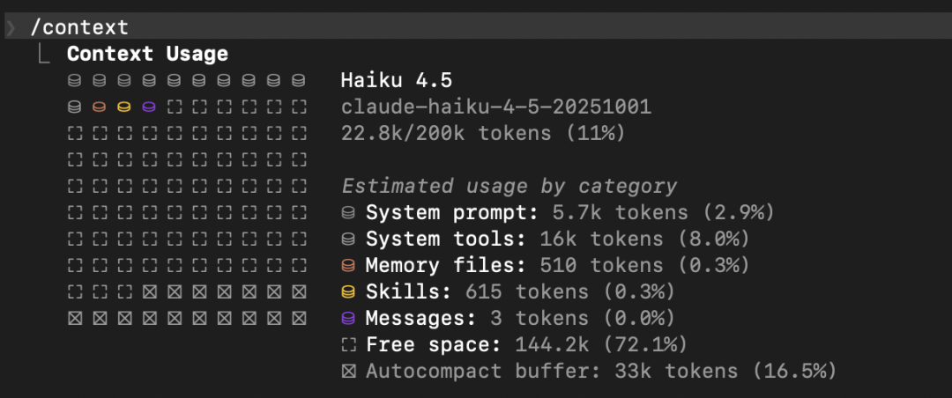Screen dimensions: 952x398
Task: Click the Haiku 4.5 model name
Action: tap(397, 80)
